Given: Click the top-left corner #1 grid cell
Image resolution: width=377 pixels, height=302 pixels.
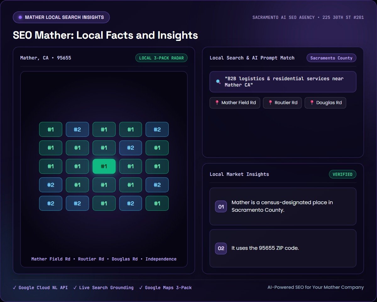Looking at the screenshot, I should 51,129.
